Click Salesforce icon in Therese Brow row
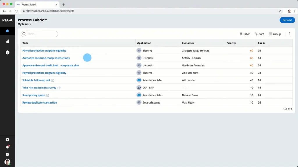298x167 pixels. pyautogui.click(x=139, y=95)
